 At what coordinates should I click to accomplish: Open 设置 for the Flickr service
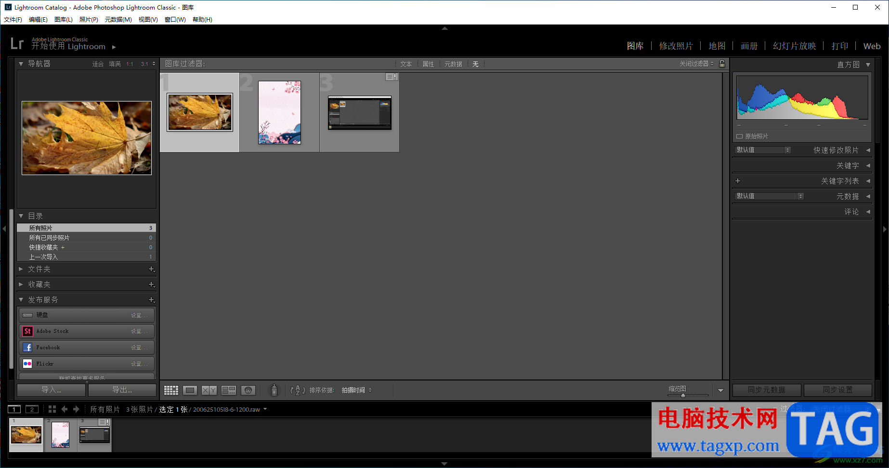click(139, 364)
